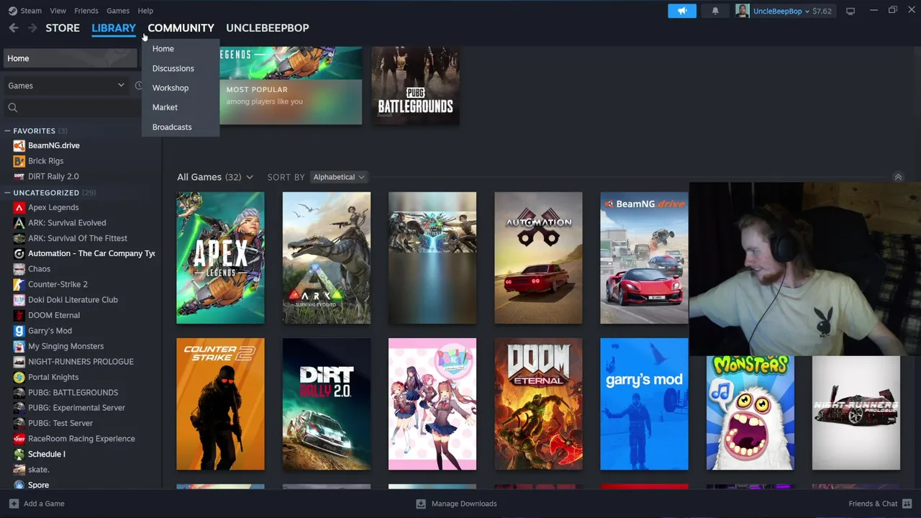Click Friends & Chat label

873,504
